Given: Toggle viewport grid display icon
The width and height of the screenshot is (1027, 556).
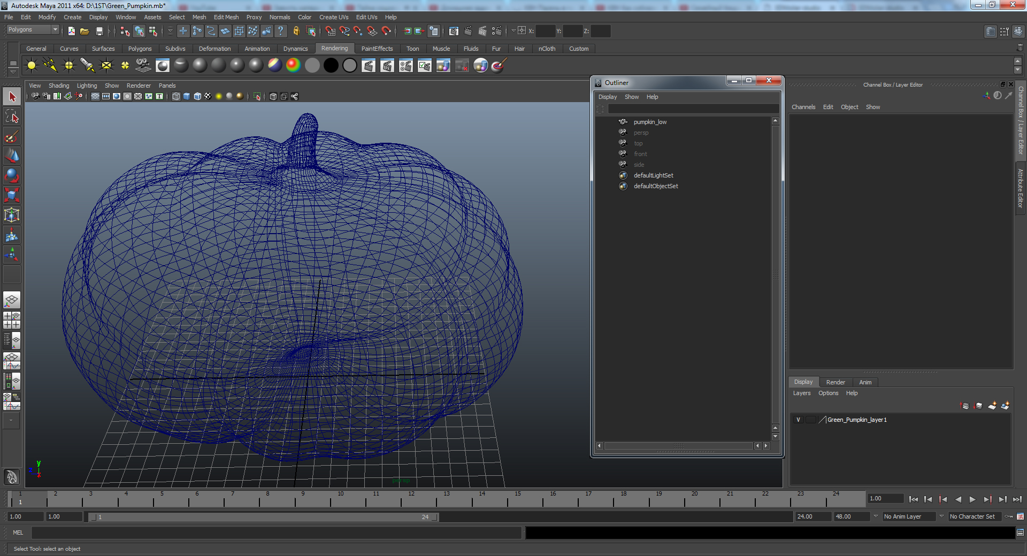Looking at the screenshot, I should pyautogui.click(x=95, y=96).
